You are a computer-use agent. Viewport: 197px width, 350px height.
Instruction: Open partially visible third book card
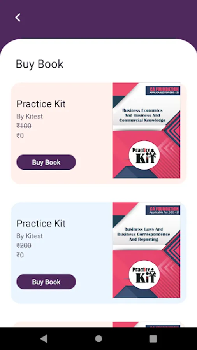pyautogui.click(x=98, y=325)
